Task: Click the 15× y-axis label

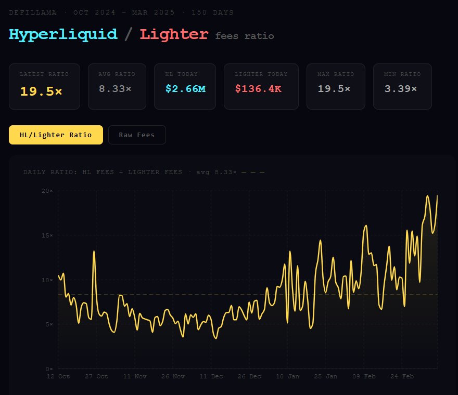Action: 47,235
